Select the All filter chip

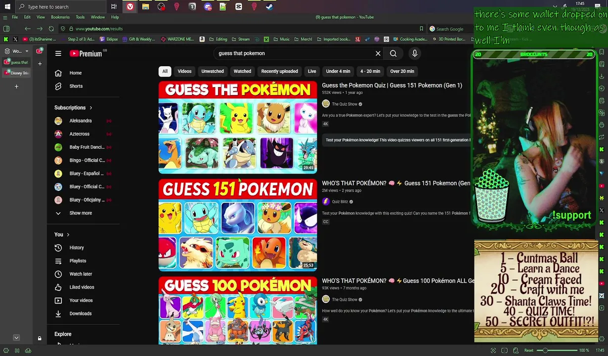165,71
